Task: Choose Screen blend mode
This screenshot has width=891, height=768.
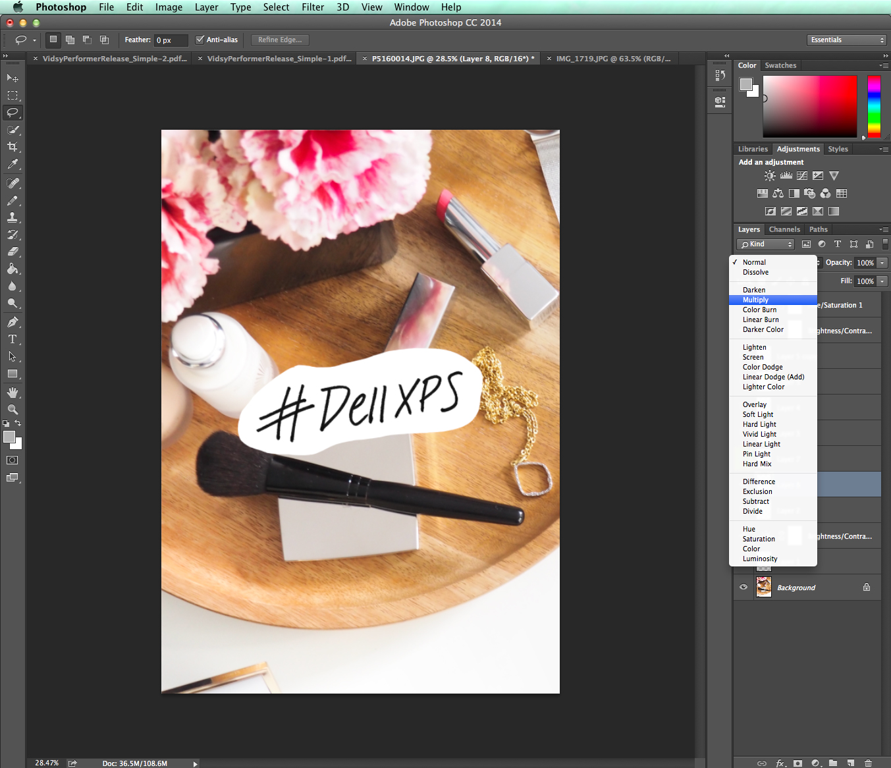Action: pyautogui.click(x=773, y=357)
